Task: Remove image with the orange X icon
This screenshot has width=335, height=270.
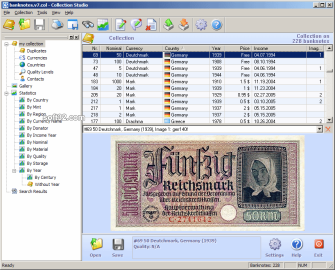Action: 328,129
